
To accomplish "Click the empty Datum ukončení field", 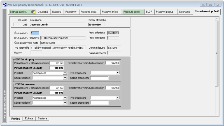I will tap(114, 53).
